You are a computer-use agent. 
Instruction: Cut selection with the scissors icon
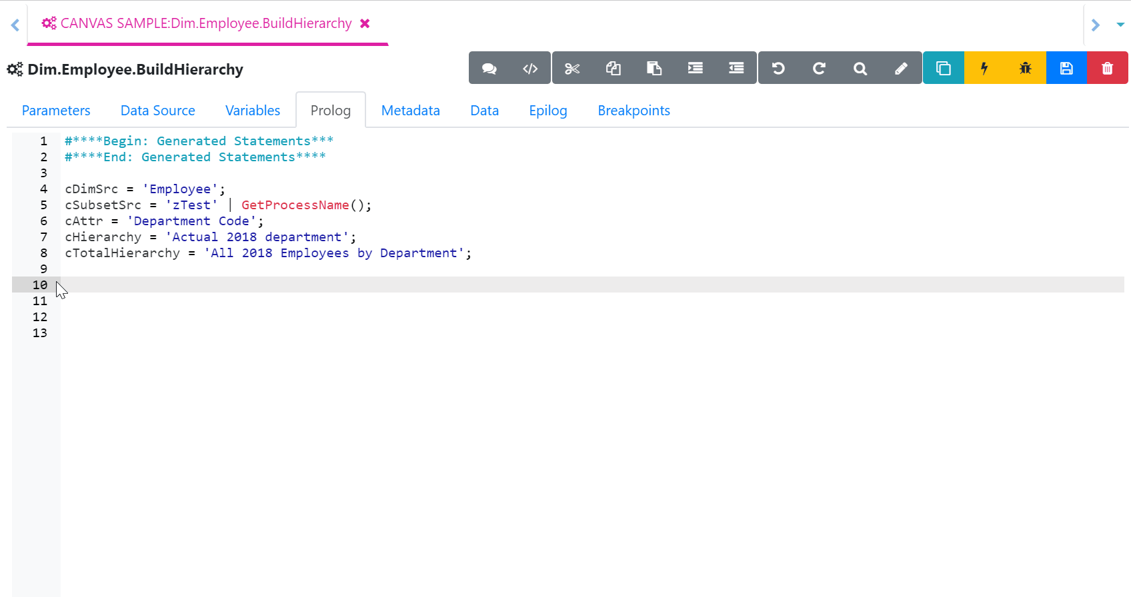[x=572, y=68]
